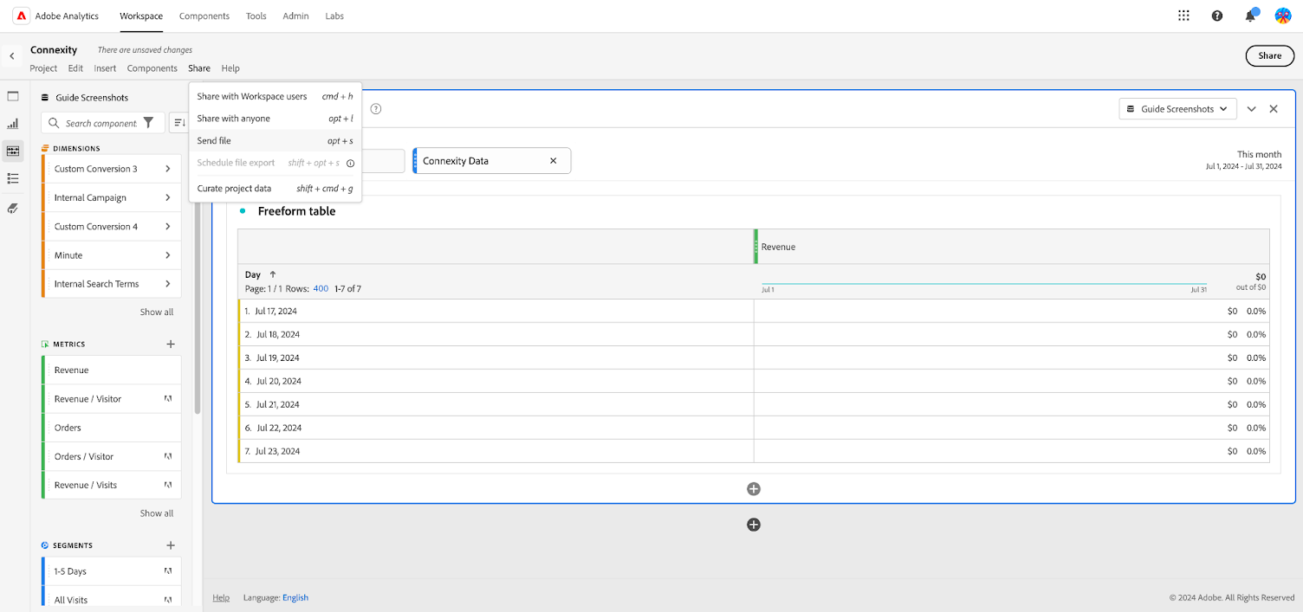Change language via English link

pyautogui.click(x=295, y=597)
